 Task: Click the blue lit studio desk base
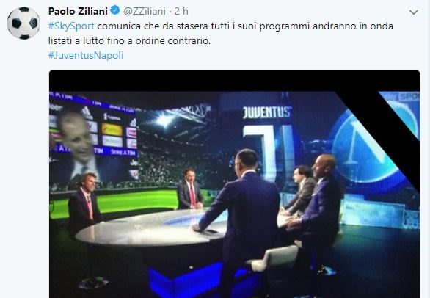[x=204, y=280]
